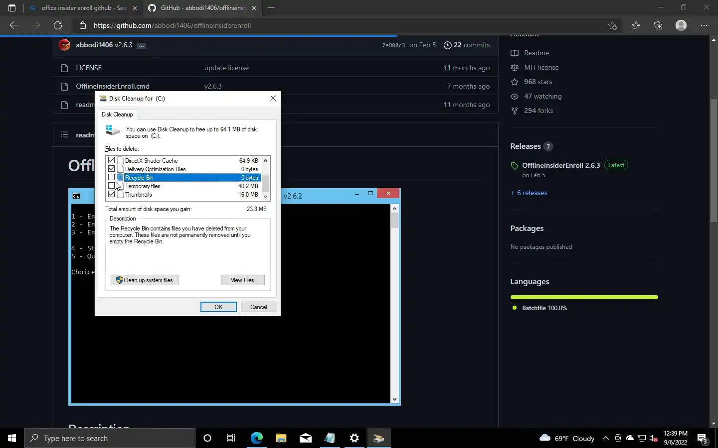Select DirectX Shader Cache row text
The width and height of the screenshot is (718, 448).
click(x=151, y=161)
